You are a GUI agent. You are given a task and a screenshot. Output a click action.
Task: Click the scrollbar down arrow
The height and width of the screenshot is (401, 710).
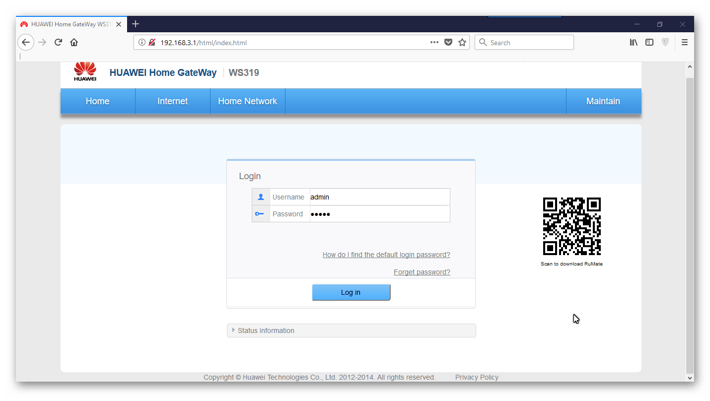click(690, 377)
